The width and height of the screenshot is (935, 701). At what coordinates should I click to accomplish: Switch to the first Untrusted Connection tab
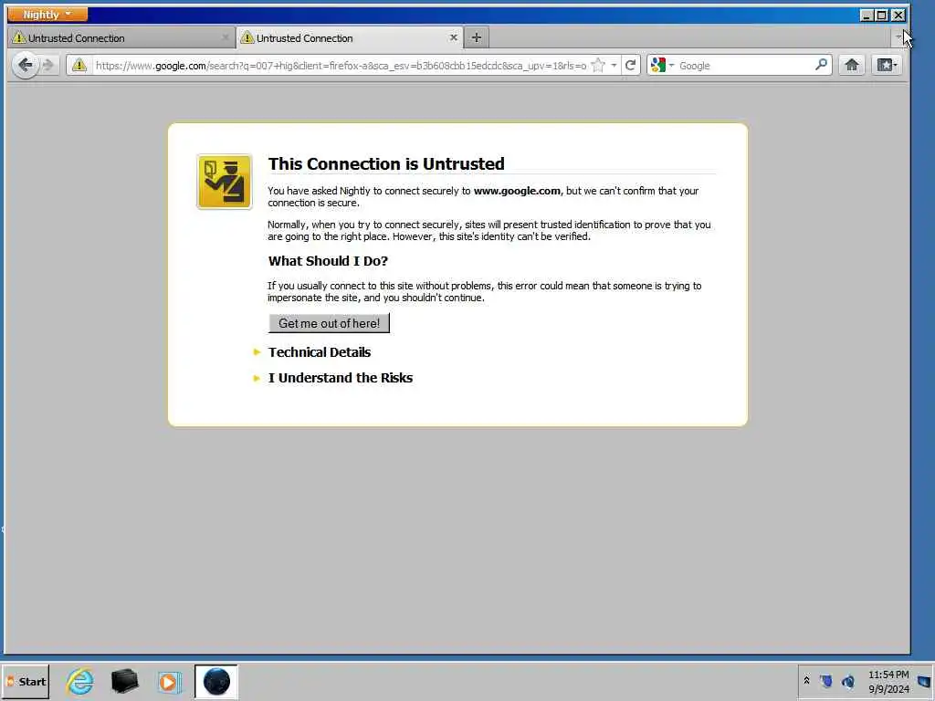121,38
